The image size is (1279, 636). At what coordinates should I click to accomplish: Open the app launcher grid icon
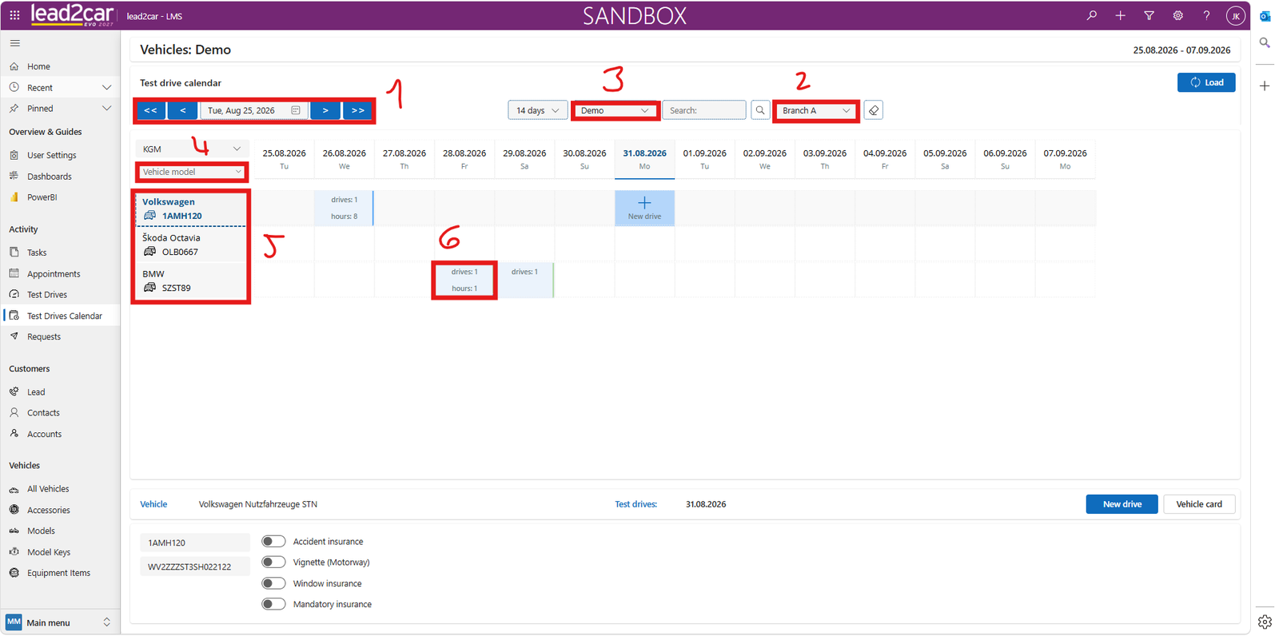click(14, 15)
